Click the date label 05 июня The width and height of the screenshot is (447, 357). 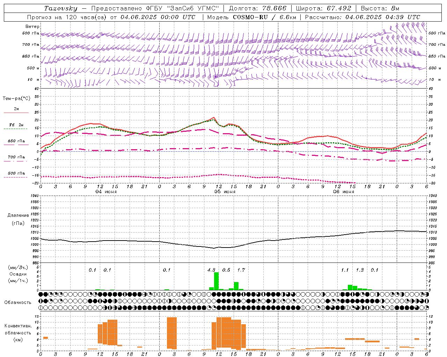pyautogui.click(x=225, y=192)
